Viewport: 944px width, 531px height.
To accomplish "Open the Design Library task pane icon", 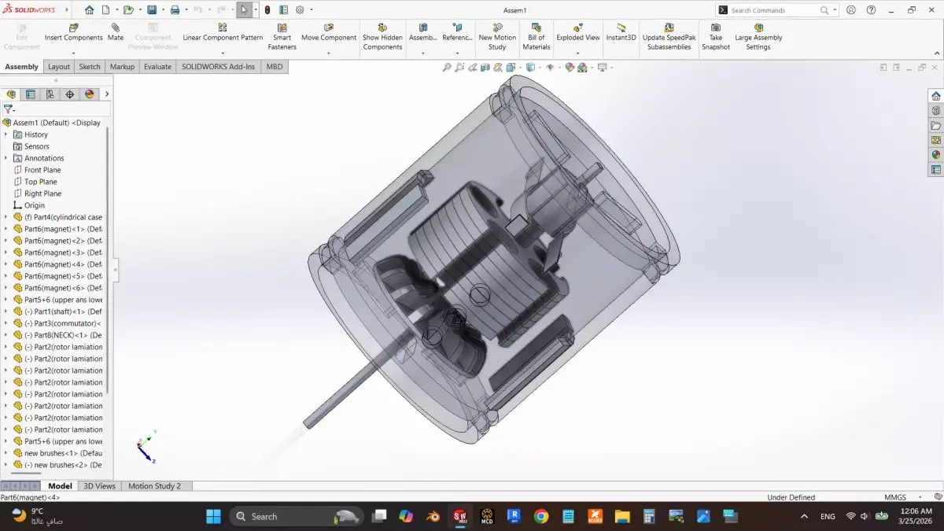I will coord(936,111).
